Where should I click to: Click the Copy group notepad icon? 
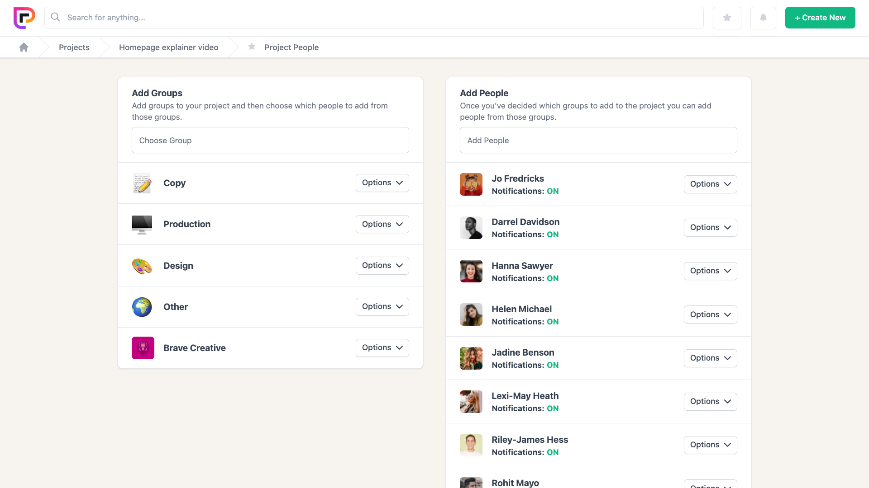[x=142, y=183]
